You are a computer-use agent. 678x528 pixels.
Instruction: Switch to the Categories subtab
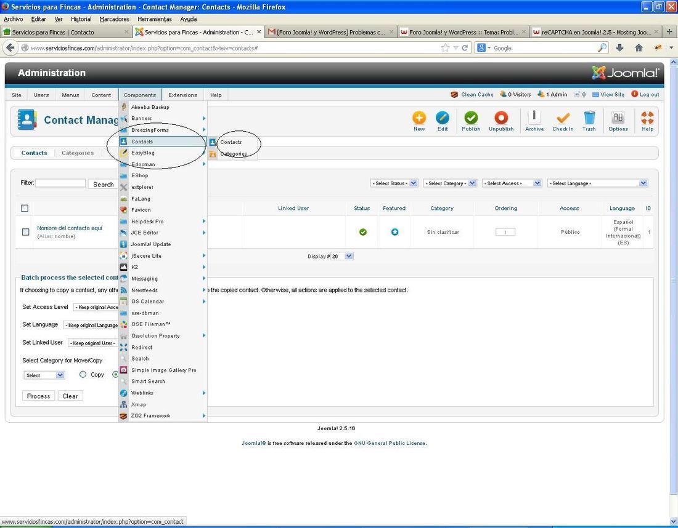78,153
